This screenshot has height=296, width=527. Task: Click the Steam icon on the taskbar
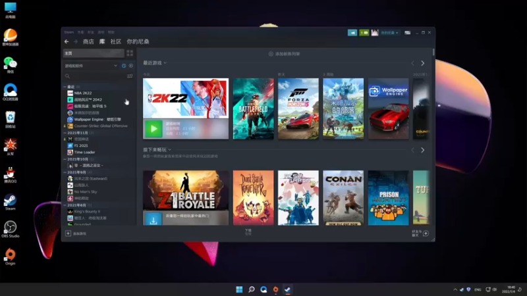pyautogui.click(x=287, y=289)
